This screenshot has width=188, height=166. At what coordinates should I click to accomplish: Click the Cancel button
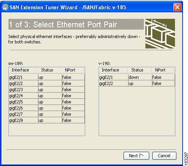[164, 156]
